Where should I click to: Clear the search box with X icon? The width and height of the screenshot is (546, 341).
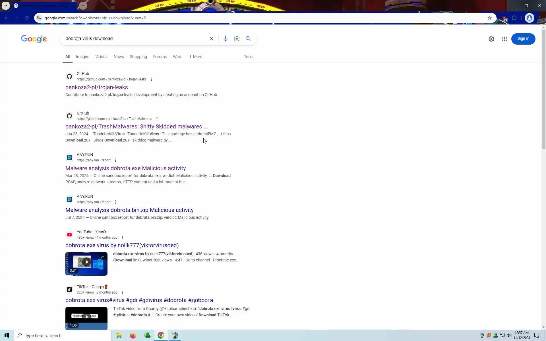coord(211,39)
